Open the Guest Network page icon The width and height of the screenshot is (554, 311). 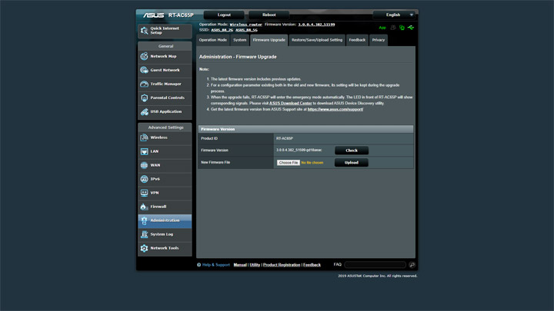click(144, 70)
